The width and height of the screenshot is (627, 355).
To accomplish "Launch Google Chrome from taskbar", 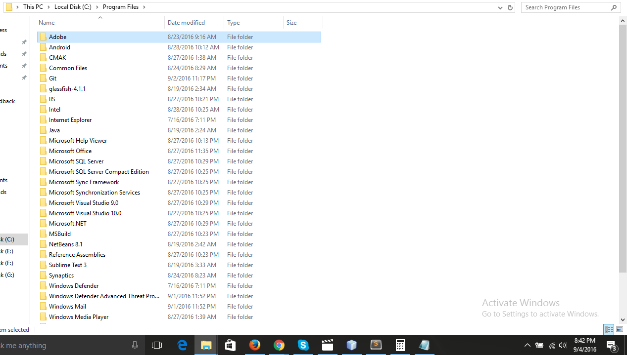I will [279, 345].
